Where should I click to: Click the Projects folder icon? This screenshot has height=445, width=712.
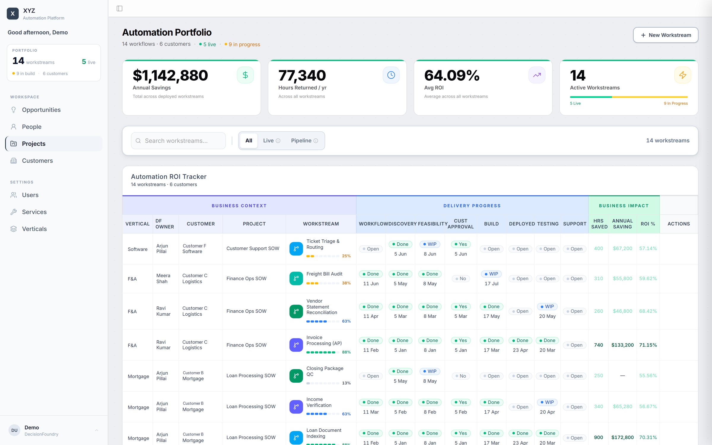[x=14, y=144]
